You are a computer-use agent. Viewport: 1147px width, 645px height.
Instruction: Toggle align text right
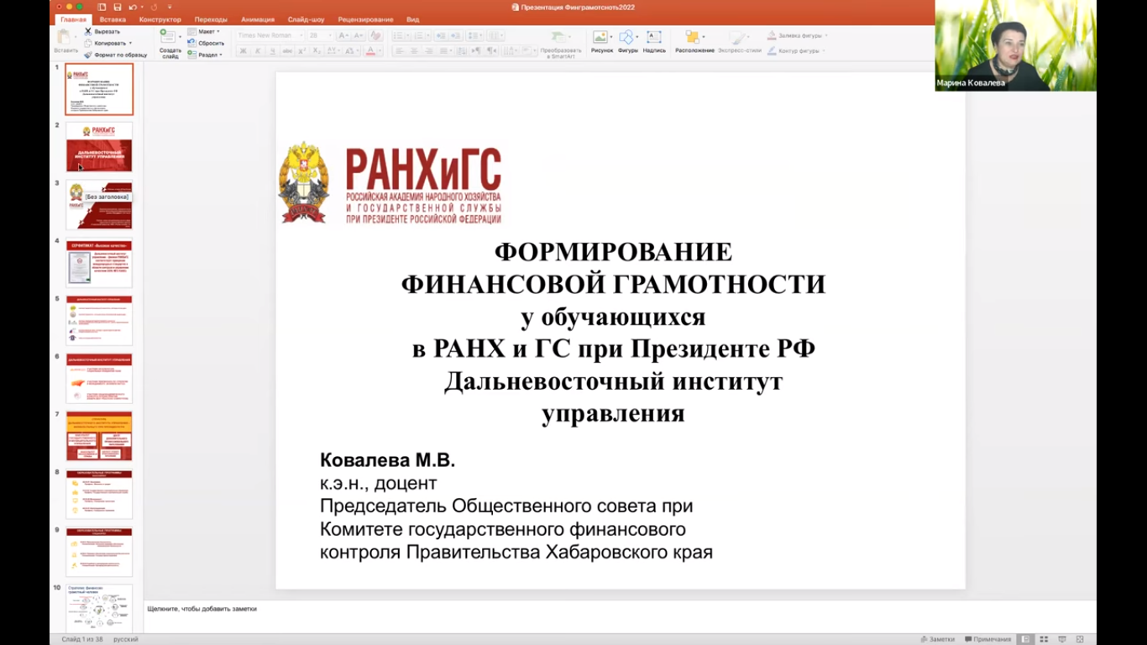(x=428, y=50)
